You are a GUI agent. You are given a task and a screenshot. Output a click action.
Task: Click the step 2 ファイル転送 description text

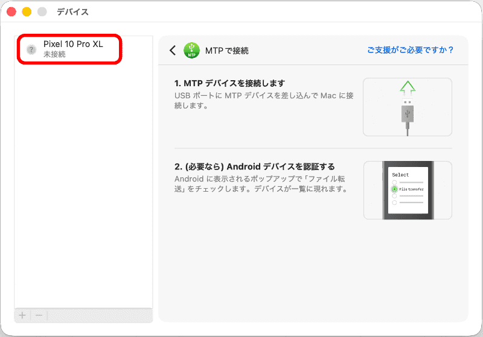[261, 184]
